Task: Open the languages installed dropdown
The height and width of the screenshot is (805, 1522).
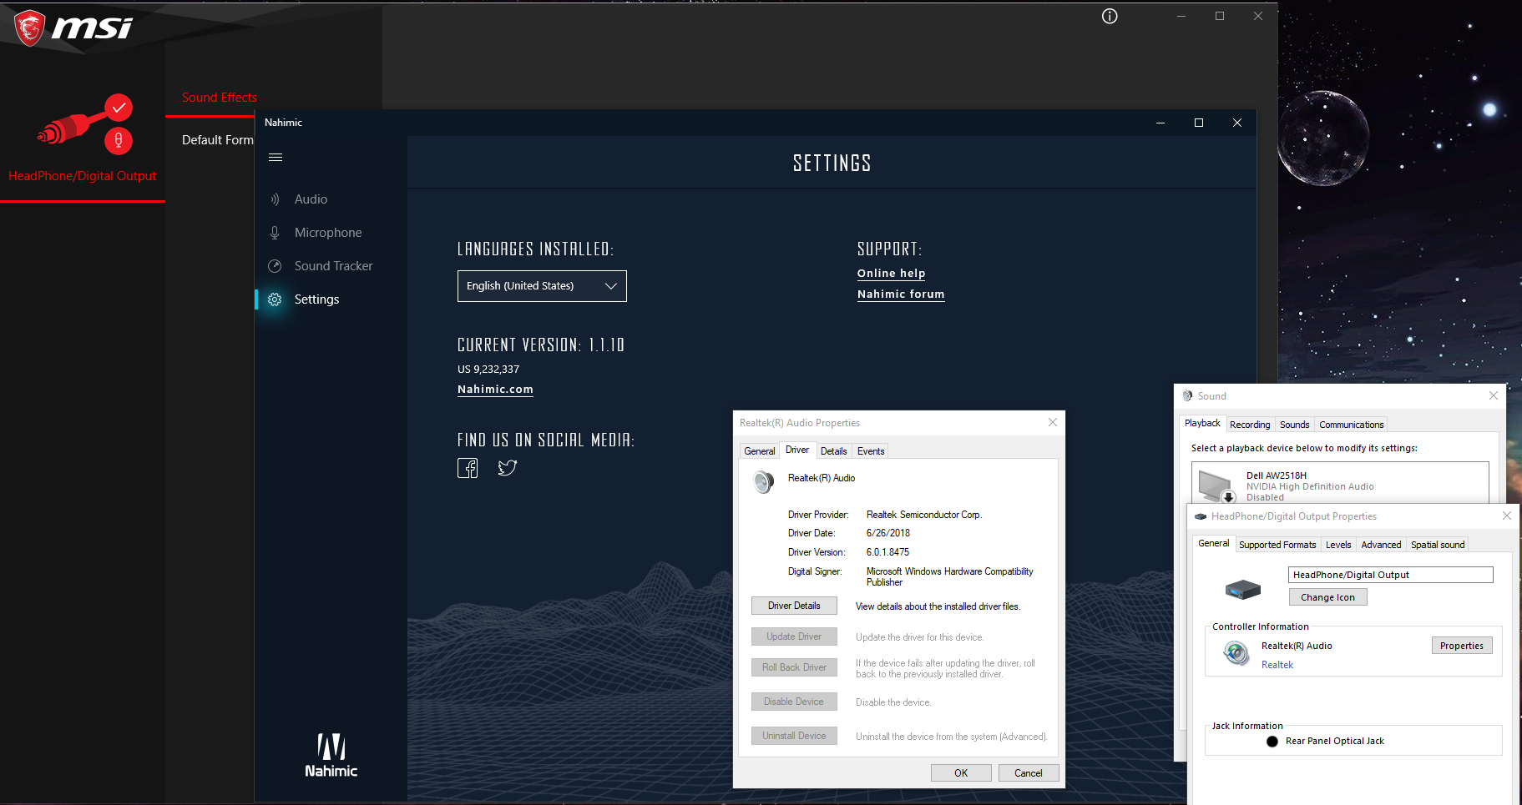Action: point(542,286)
